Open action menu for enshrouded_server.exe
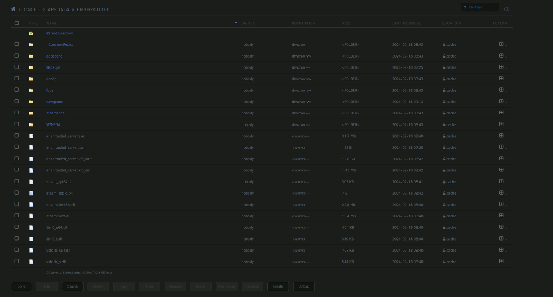 pos(503,136)
